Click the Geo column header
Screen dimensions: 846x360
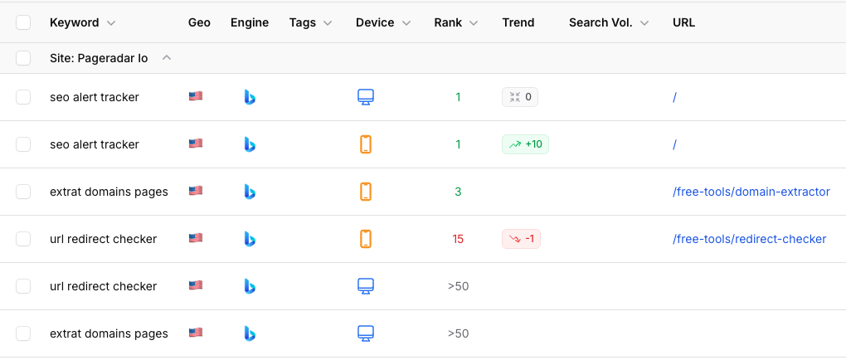click(199, 22)
